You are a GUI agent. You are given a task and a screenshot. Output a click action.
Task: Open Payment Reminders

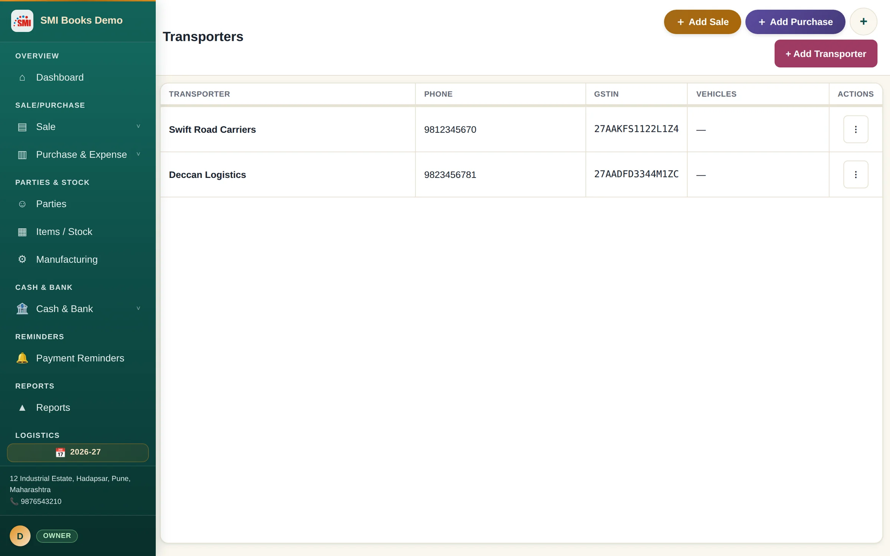tap(78, 358)
